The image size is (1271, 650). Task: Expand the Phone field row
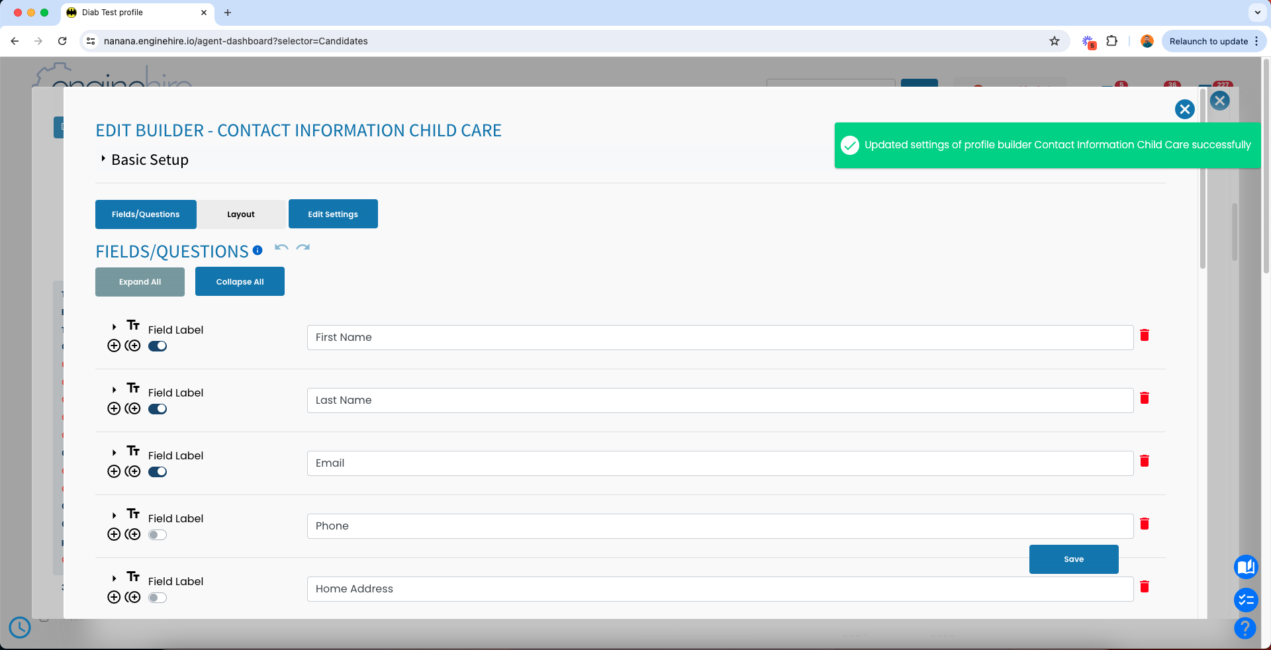point(114,516)
